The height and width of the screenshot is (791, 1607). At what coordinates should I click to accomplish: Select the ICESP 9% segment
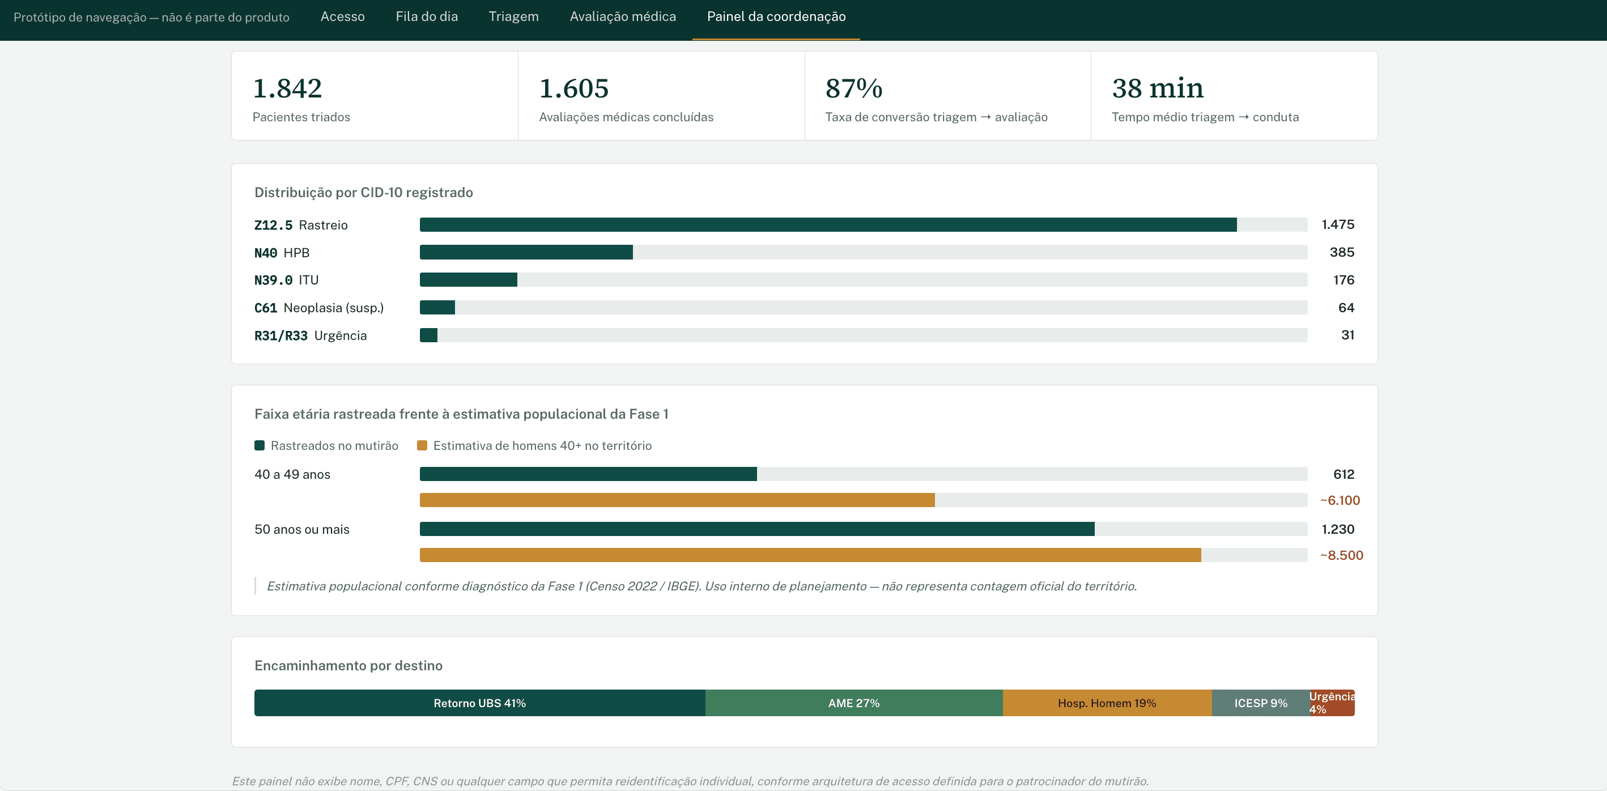[x=1261, y=703]
